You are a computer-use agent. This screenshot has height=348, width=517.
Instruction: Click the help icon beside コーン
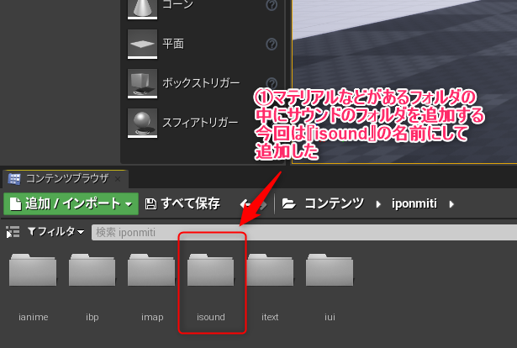coord(272,6)
